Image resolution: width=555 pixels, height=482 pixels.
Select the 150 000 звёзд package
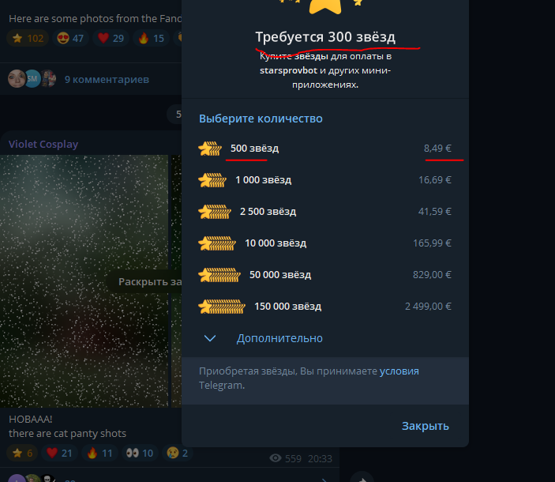(325, 307)
